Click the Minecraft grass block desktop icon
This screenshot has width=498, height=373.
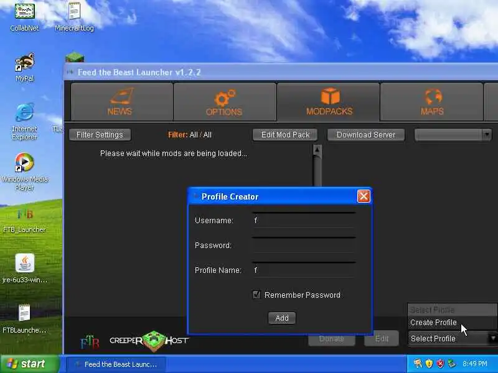pos(75,57)
